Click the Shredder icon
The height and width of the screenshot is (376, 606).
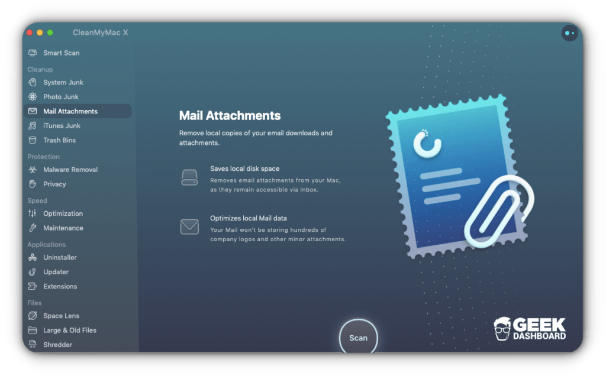click(33, 344)
